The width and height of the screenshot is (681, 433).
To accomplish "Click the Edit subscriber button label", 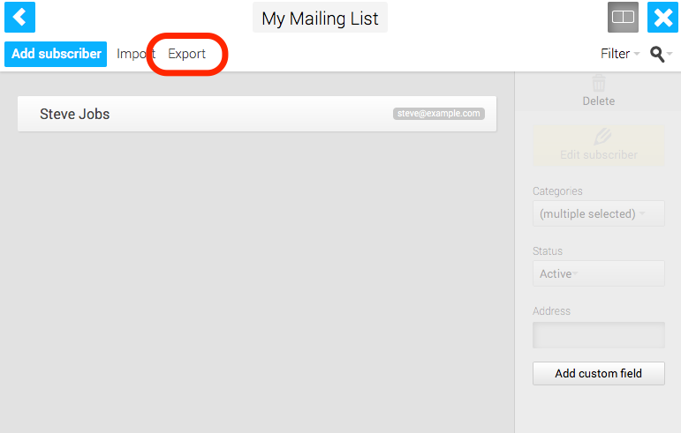I will tap(599, 154).
